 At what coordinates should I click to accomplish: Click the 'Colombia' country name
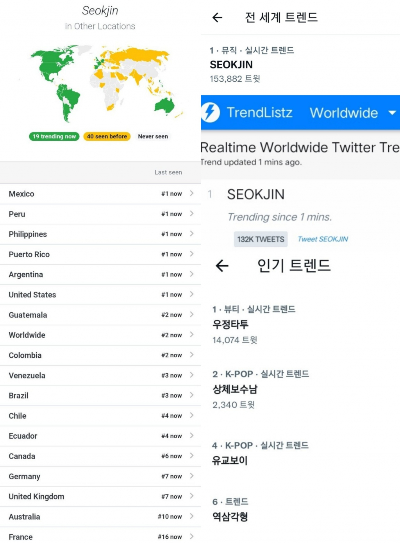25,355
